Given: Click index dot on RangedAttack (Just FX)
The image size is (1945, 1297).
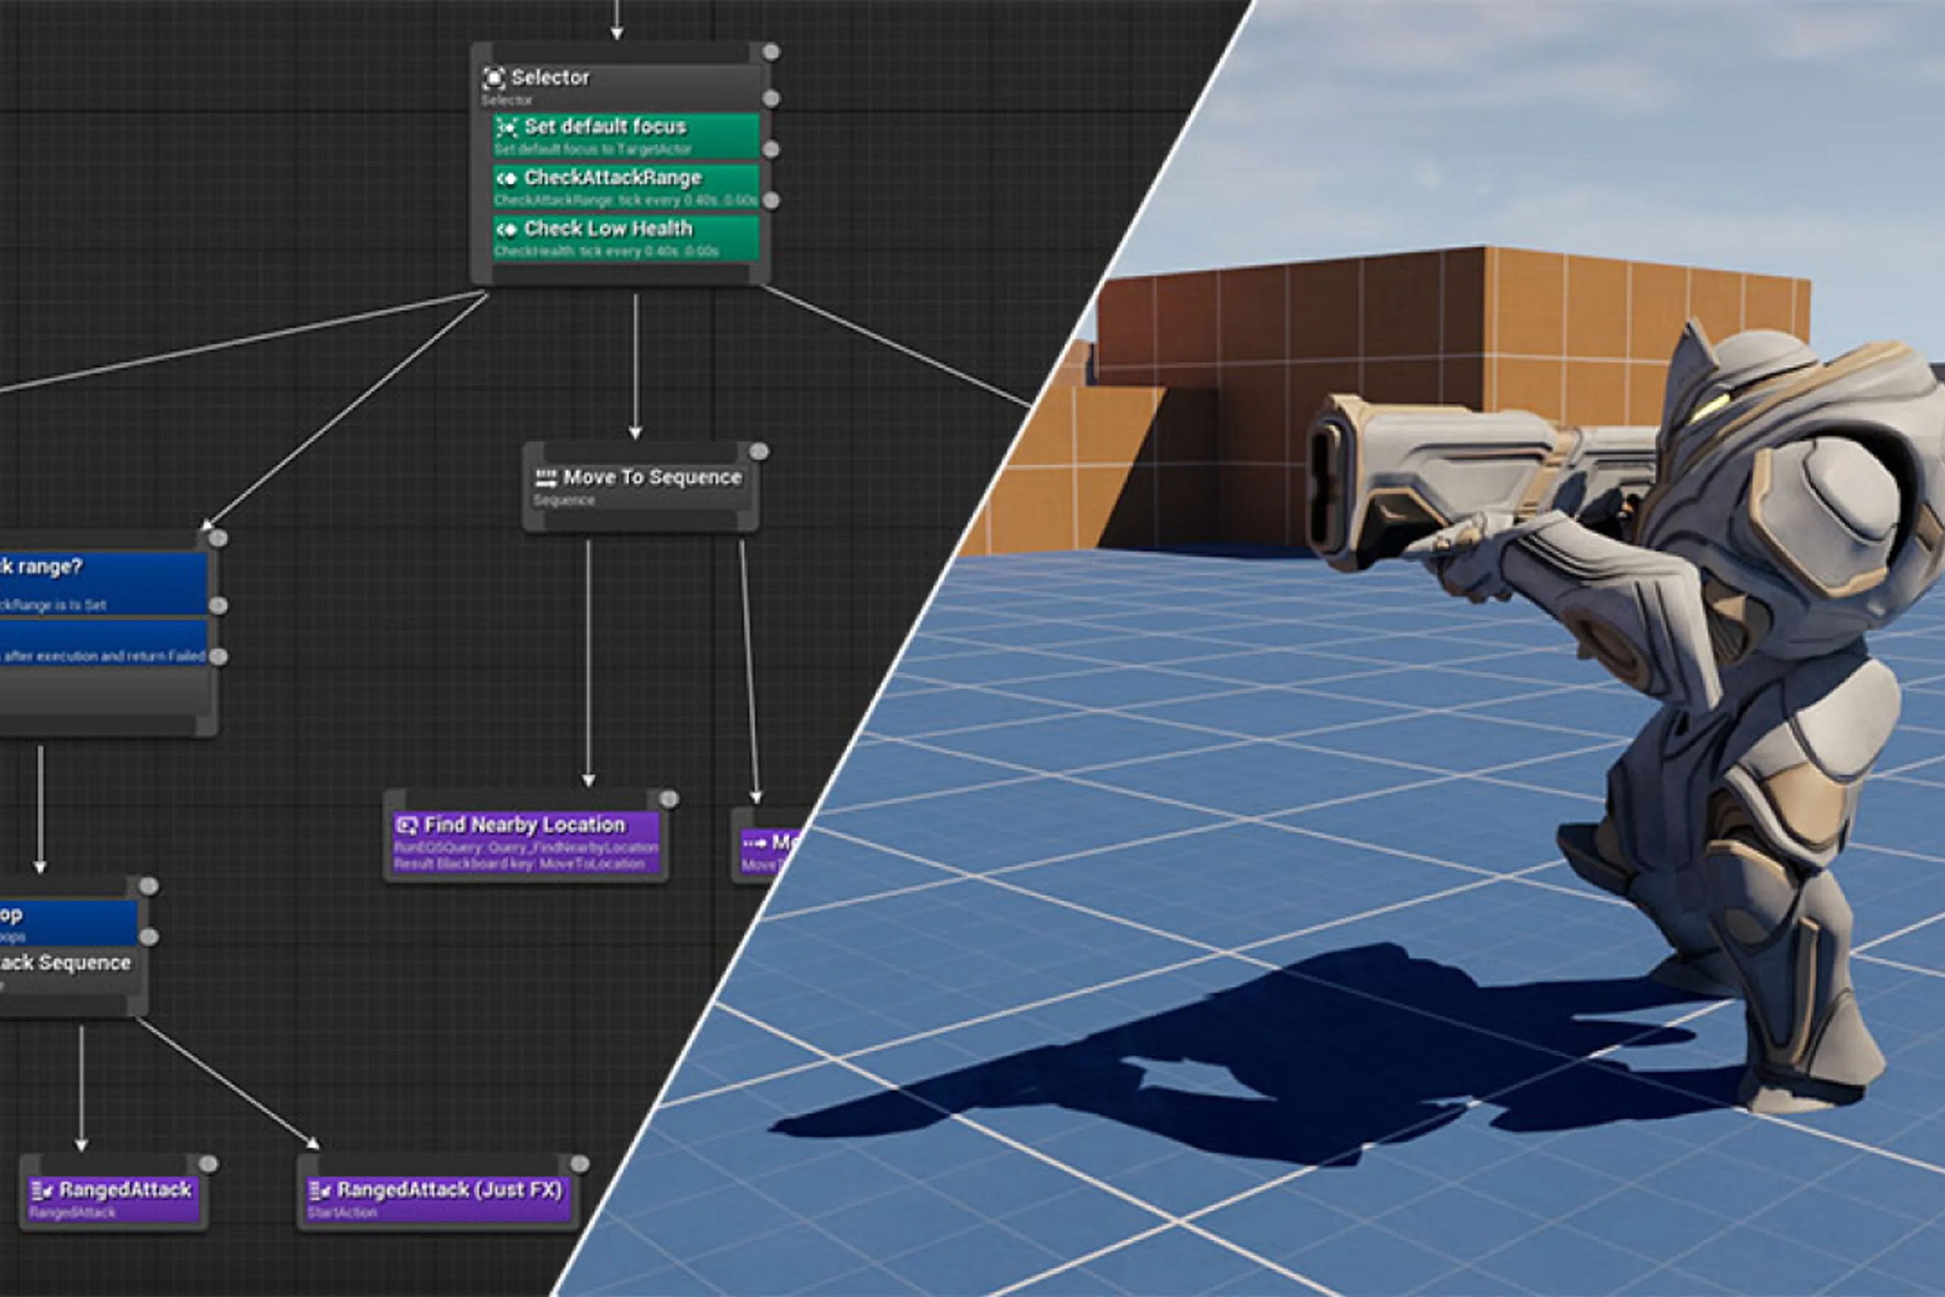Looking at the screenshot, I should [580, 1165].
